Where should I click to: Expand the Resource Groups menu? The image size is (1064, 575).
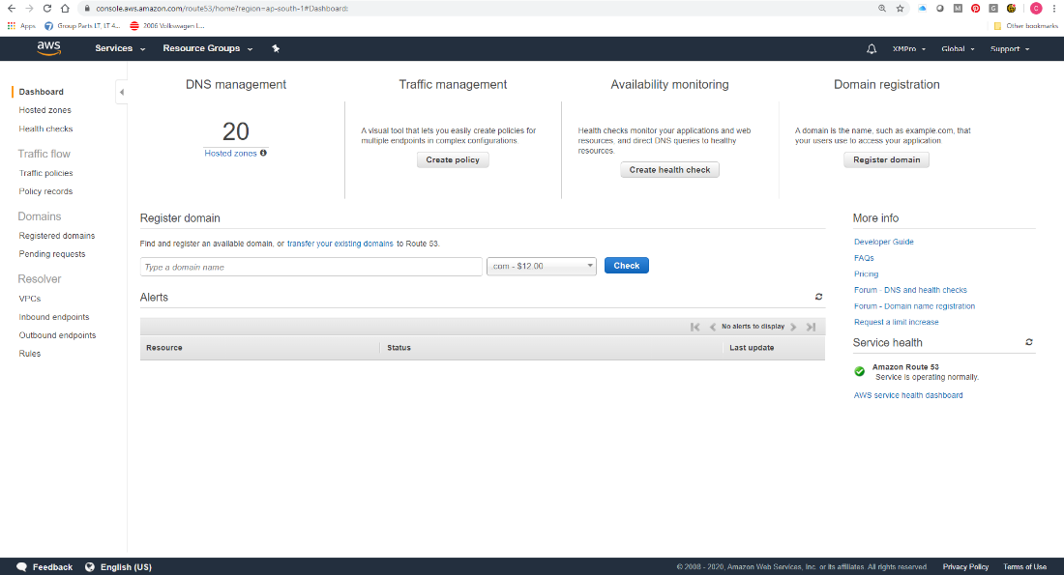[208, 48]
